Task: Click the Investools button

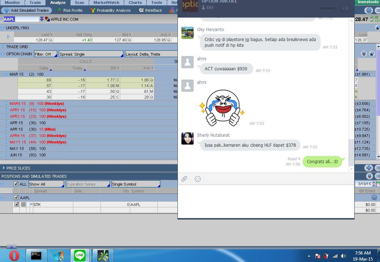Action: (x=367, y=2)
